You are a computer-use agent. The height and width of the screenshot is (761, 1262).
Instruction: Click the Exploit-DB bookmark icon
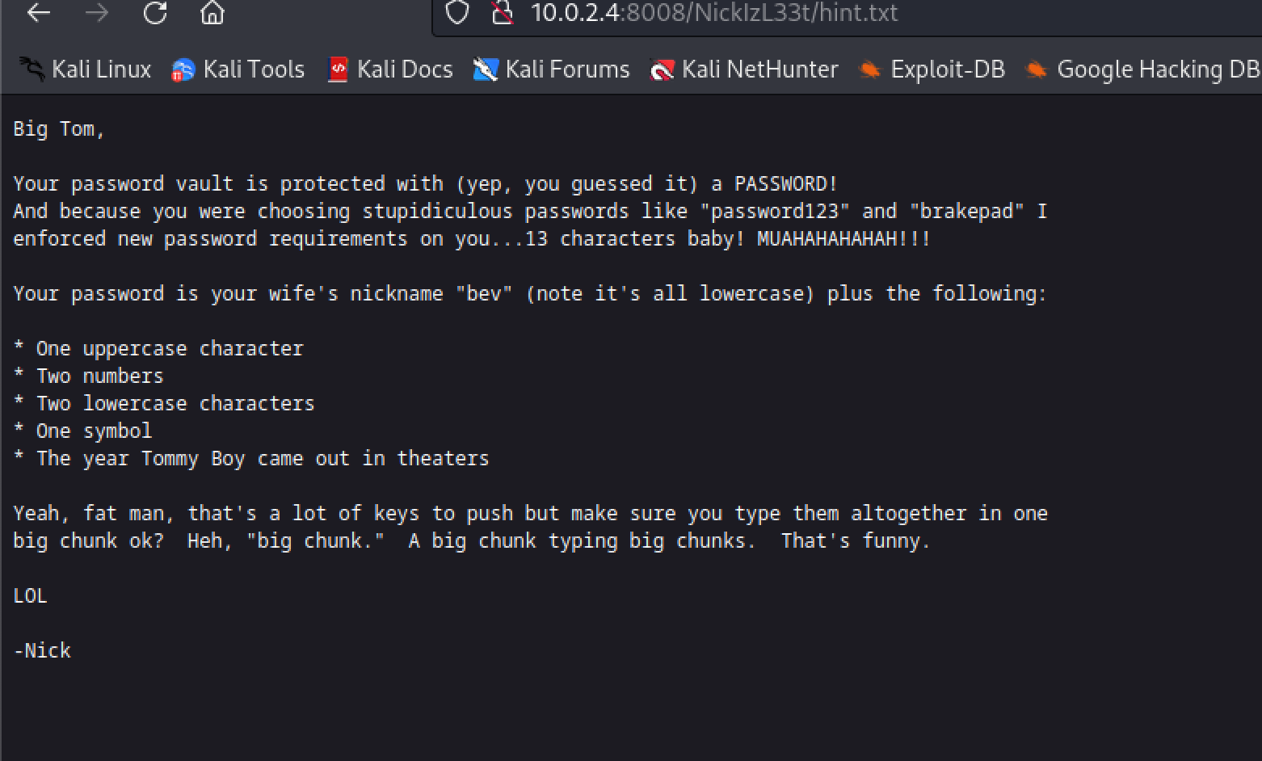point(869,70)
